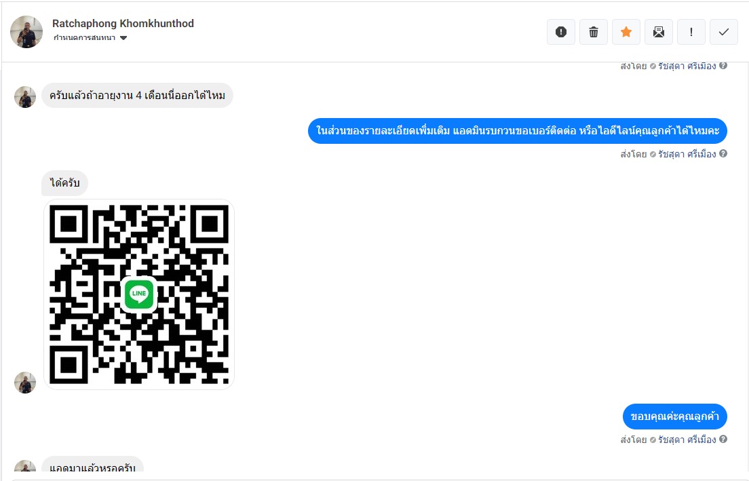The image size is (749, 481).
Task: Delete conversation with the trash icon
Action: pyautogui.click(x=593, y=32)
